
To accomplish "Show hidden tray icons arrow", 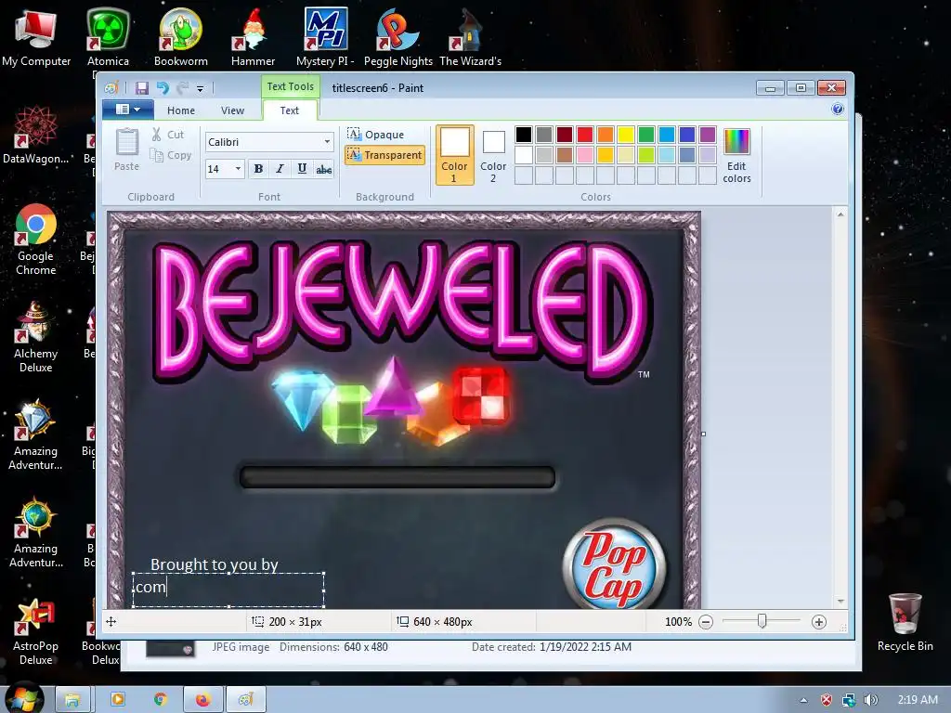I will click(803, 700).
